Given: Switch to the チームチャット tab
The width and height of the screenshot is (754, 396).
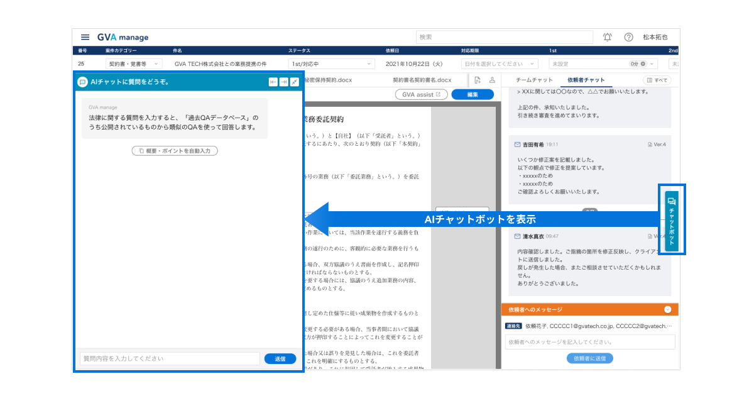Looking at the screenshot, I should coord(534,80).
